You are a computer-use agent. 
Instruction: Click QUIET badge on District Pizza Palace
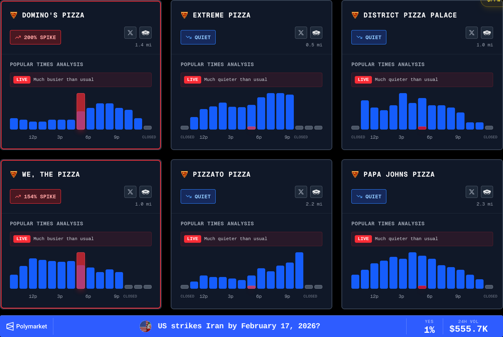[369, 37]
